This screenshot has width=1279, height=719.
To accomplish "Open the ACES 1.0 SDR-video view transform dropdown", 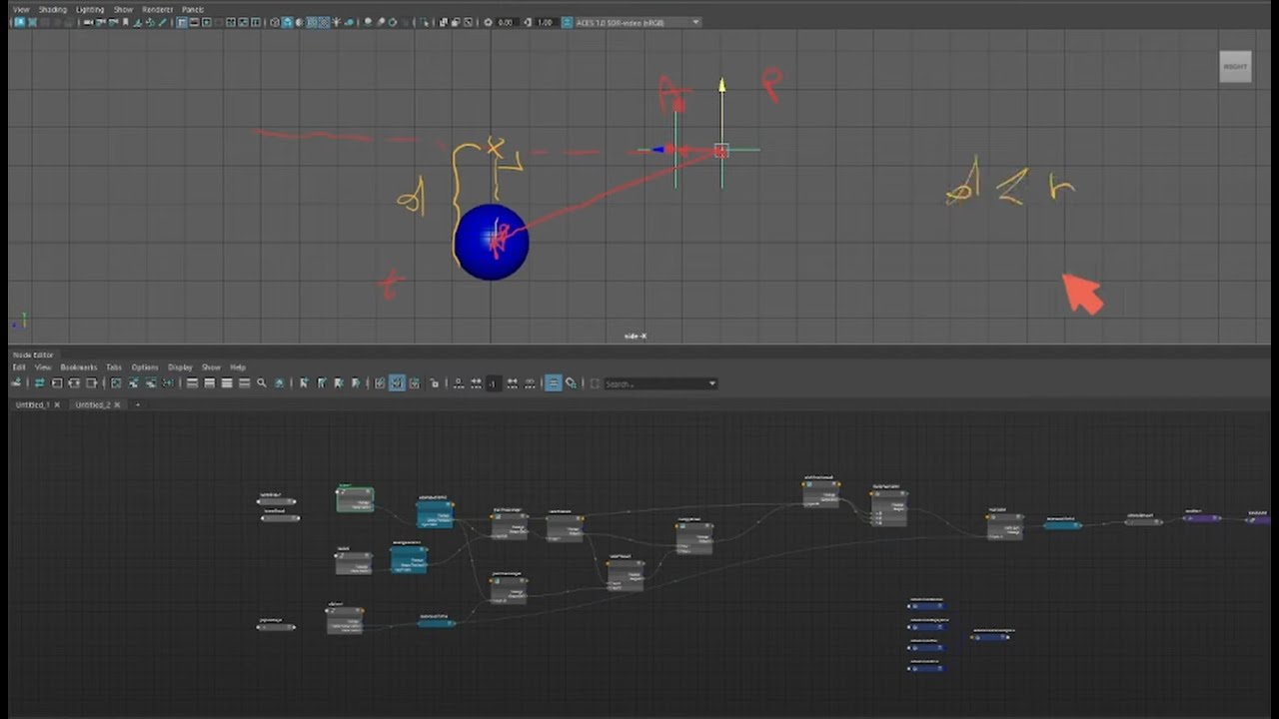I will pos(638,22).
